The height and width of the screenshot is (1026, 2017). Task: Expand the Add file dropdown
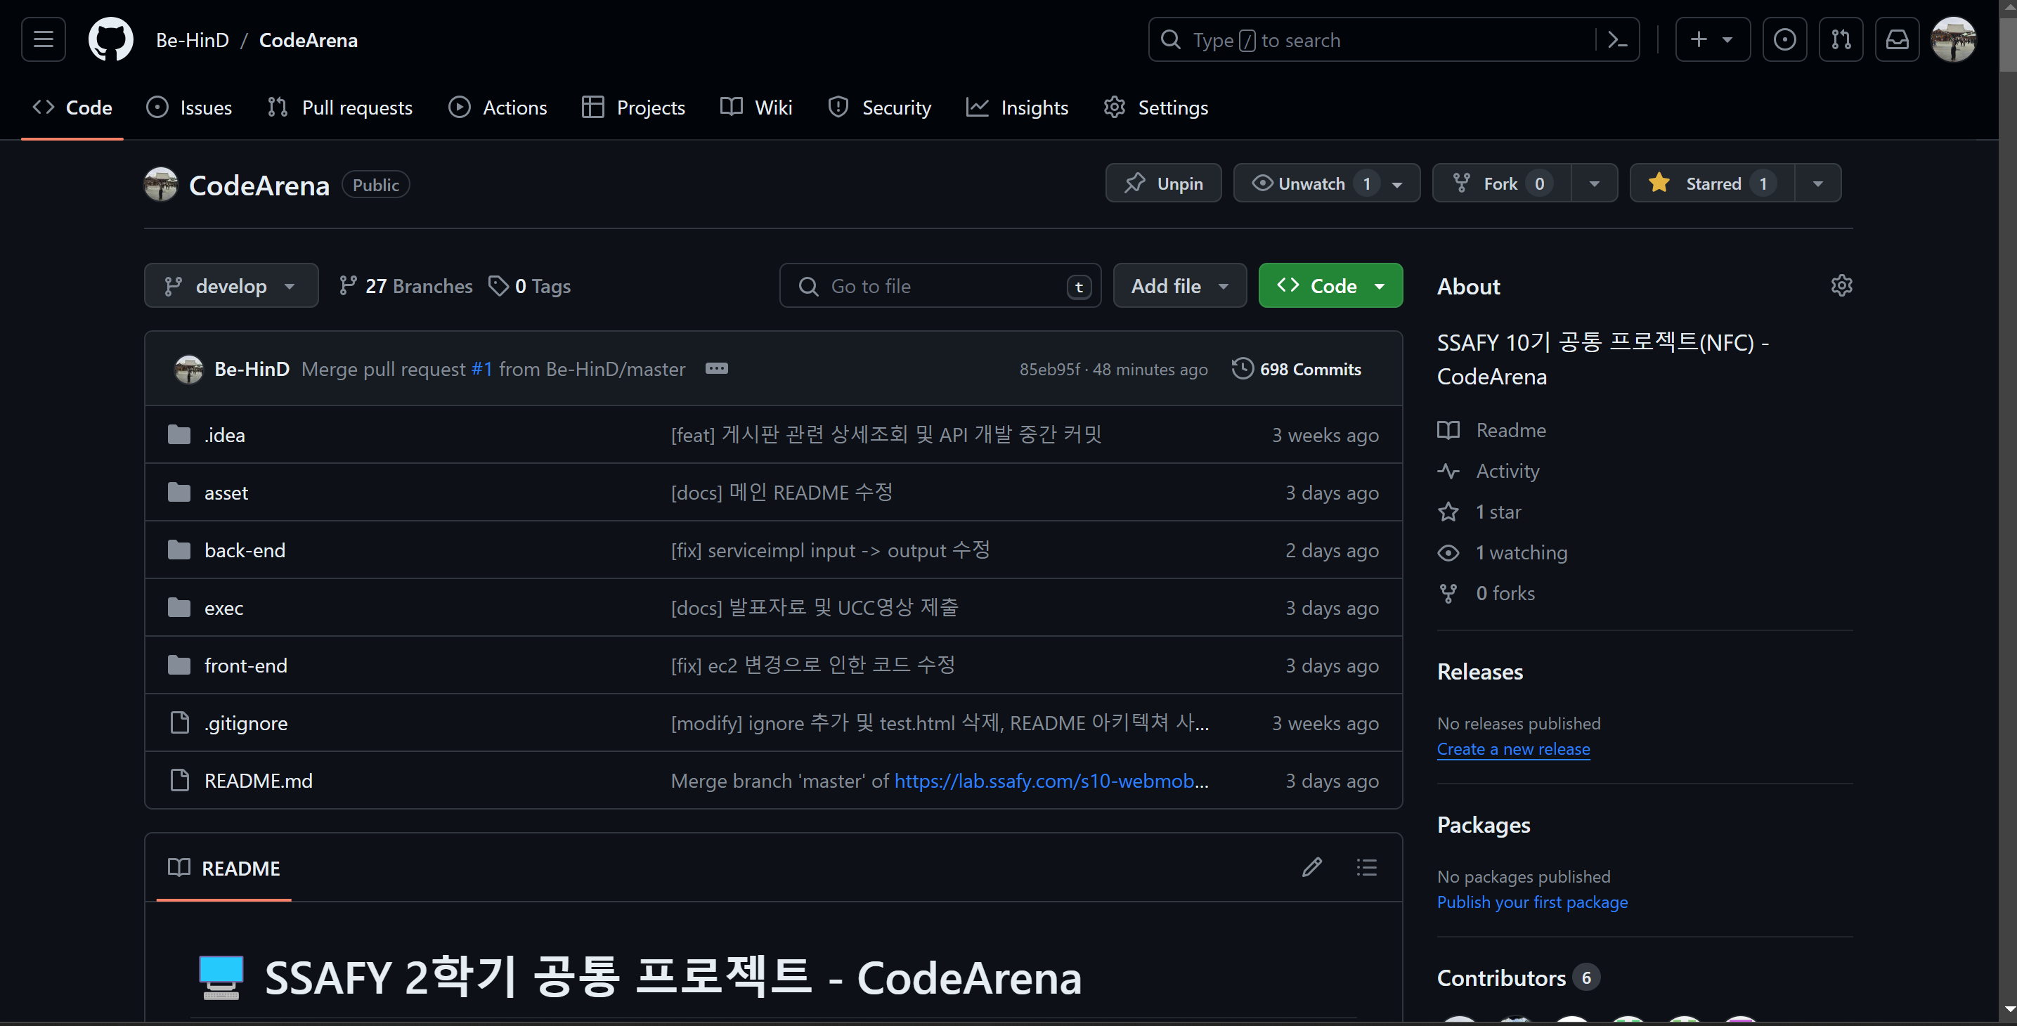pyautogui.click(x=1179, y=286)
